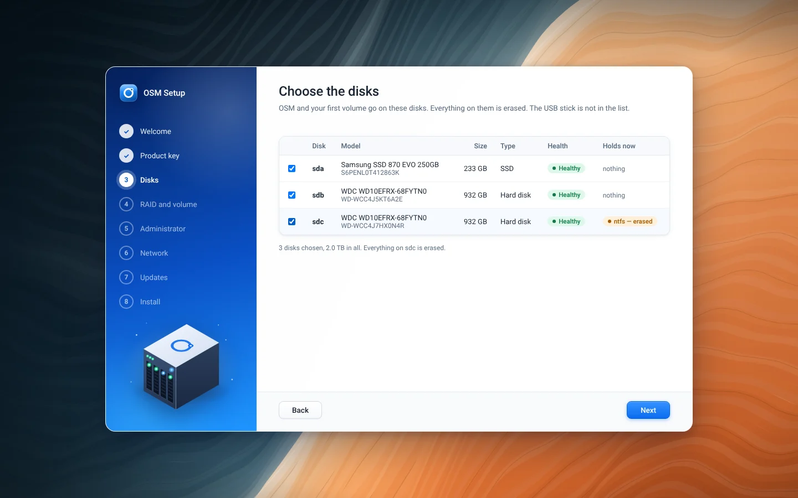
Task: Click the Product key checkmark icon
Action: tap(126, 155)
